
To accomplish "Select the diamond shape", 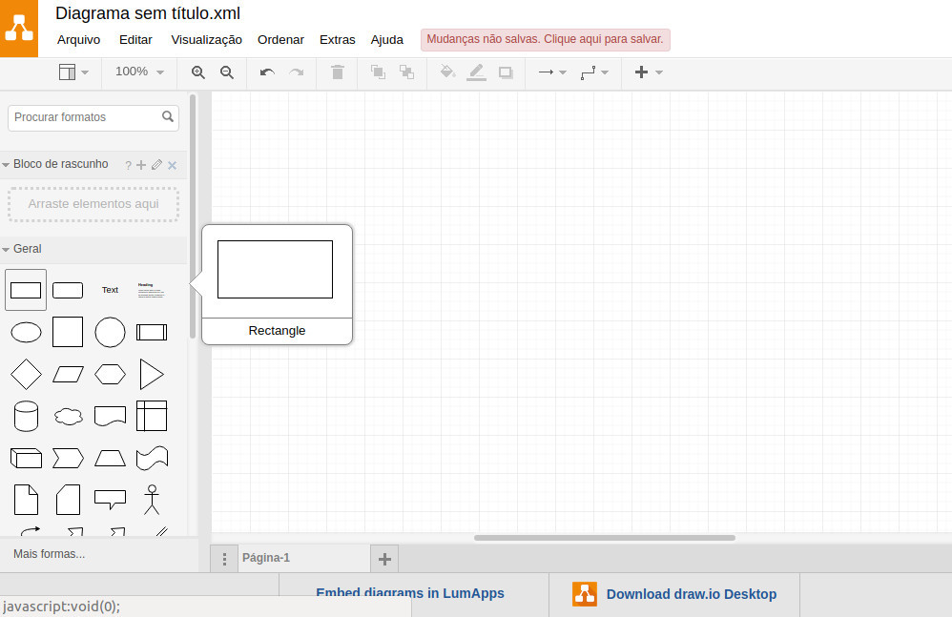I will 26,374.
